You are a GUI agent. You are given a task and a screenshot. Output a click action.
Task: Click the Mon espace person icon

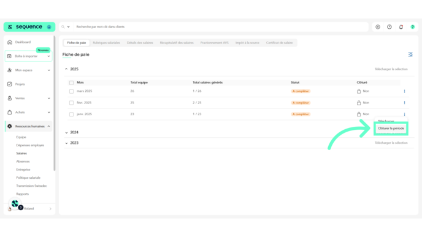[9, 70]
